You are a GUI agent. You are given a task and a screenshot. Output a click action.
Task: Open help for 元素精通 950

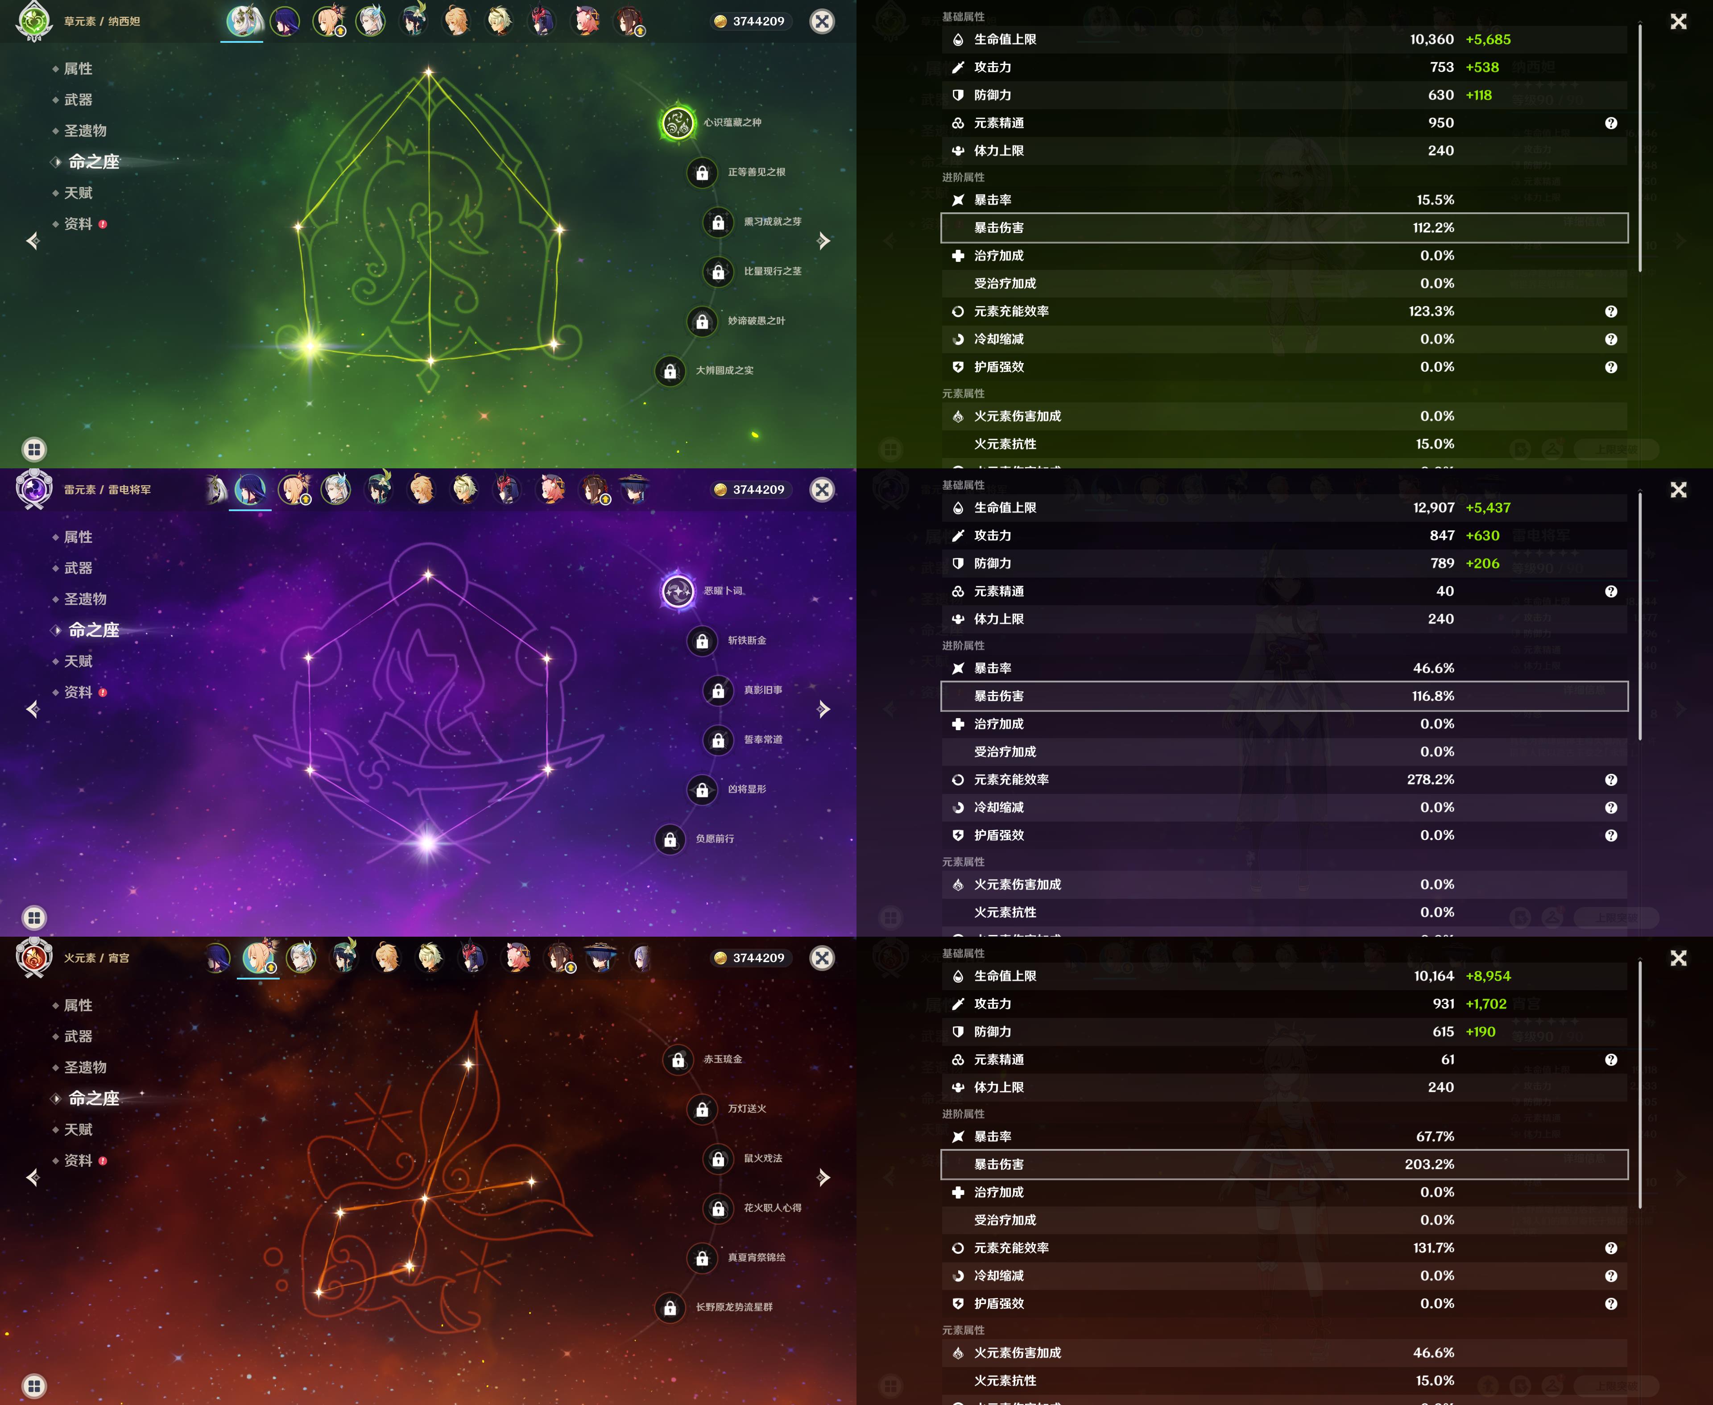(1610, 123)
